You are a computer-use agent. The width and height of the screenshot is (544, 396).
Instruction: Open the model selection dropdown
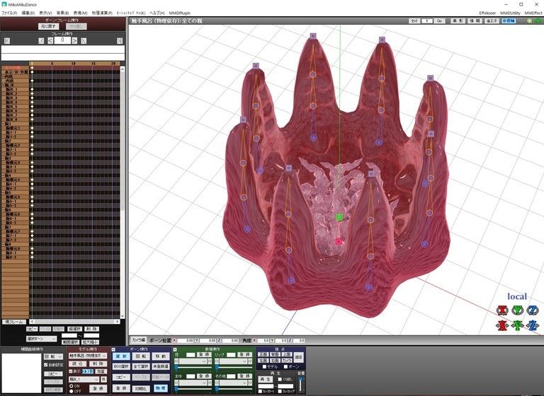[x=88, y=356]
